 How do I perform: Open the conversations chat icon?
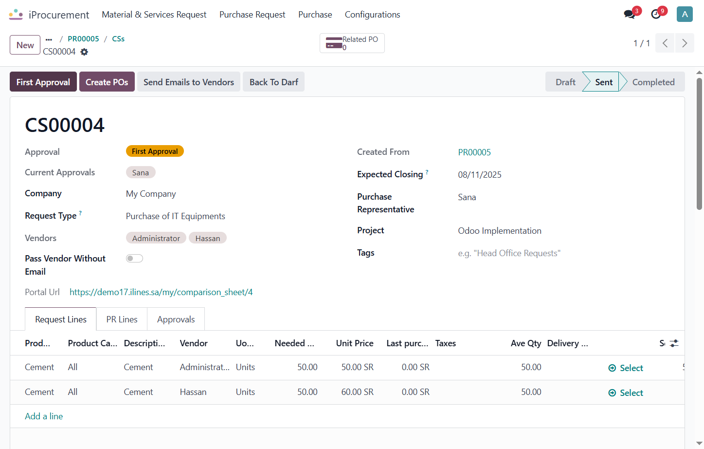tap(630, 14)
